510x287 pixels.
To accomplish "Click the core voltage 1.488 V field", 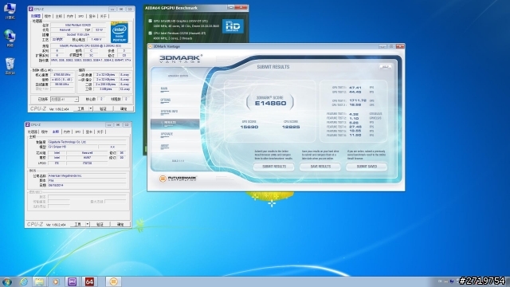I will pos(96,39).
